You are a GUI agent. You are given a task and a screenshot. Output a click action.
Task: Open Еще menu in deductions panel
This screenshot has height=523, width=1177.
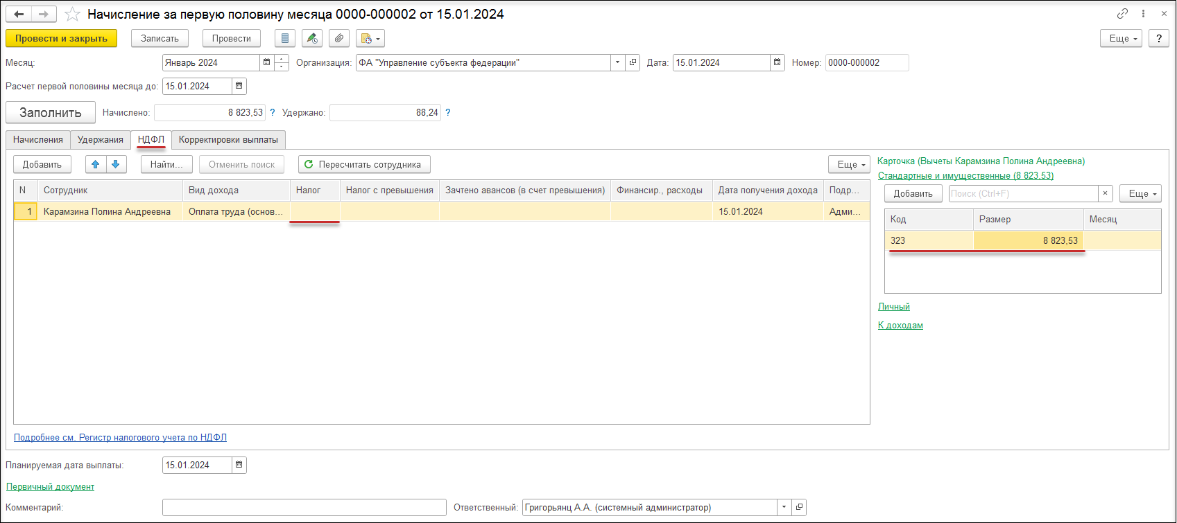1140,193
